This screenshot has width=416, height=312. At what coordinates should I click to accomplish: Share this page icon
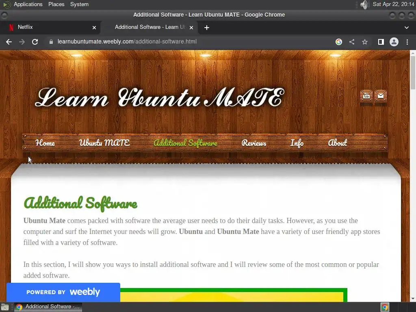[x=352, y=42]
